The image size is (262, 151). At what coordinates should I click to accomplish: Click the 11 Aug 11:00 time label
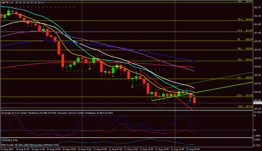click(131, 149)
